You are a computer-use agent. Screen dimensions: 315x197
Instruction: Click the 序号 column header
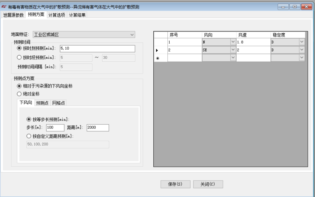(185, 35)
